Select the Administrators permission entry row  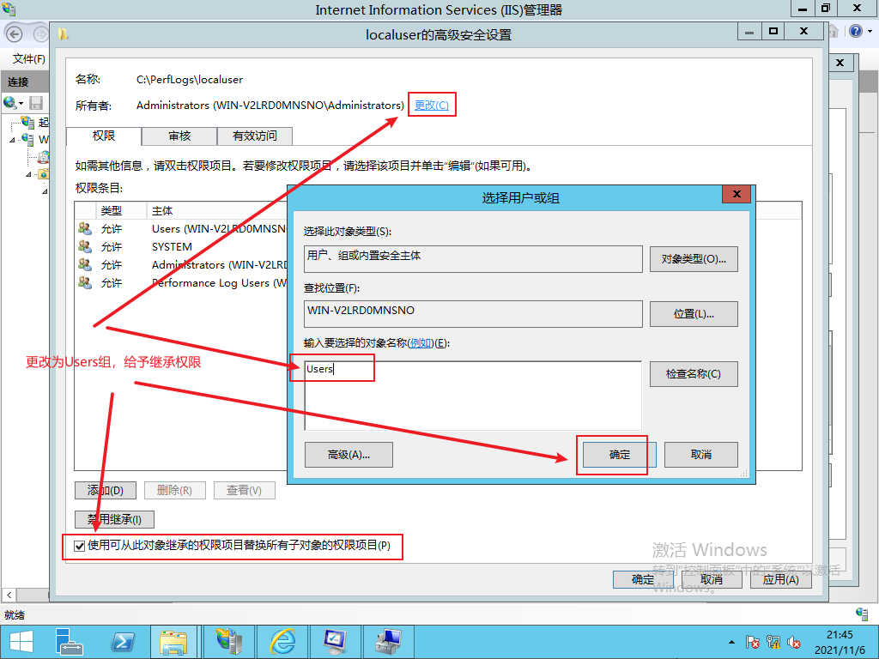[x=182, y=264]
